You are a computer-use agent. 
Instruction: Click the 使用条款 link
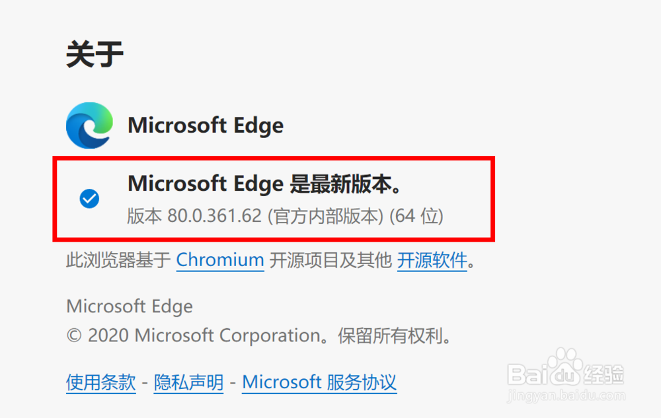100,382
